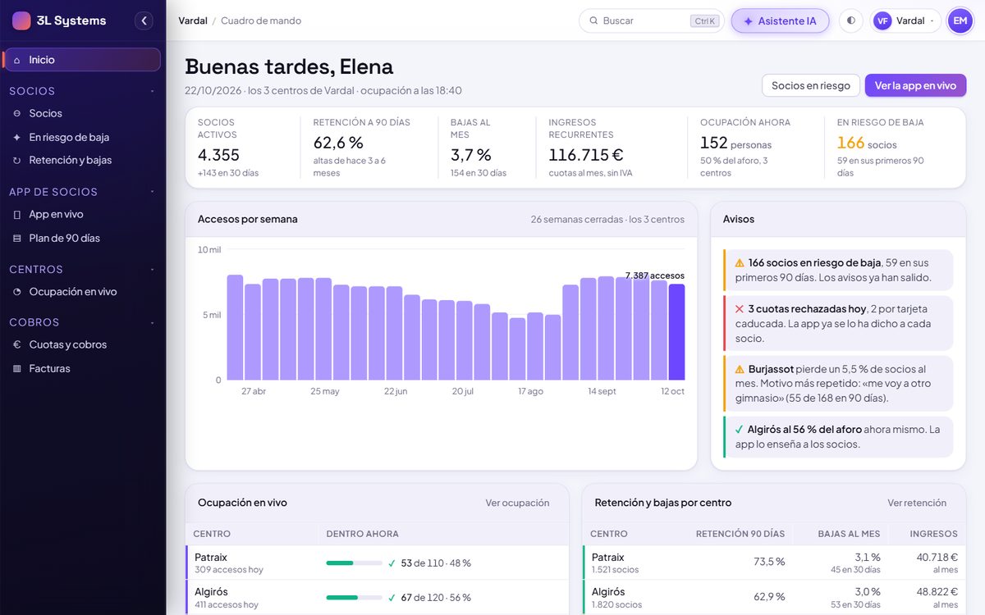Open Cuotas y cobros section
The width and height of the screenshot is (985, 615).
point(81,344)
